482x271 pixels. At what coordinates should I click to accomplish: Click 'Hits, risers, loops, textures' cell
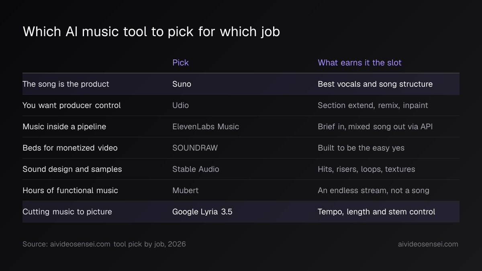[x=366, y=169]
